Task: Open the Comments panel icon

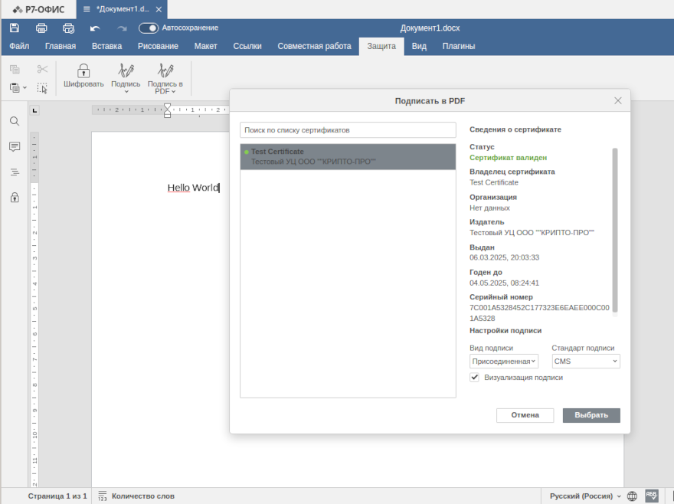Action: [15, 146]
